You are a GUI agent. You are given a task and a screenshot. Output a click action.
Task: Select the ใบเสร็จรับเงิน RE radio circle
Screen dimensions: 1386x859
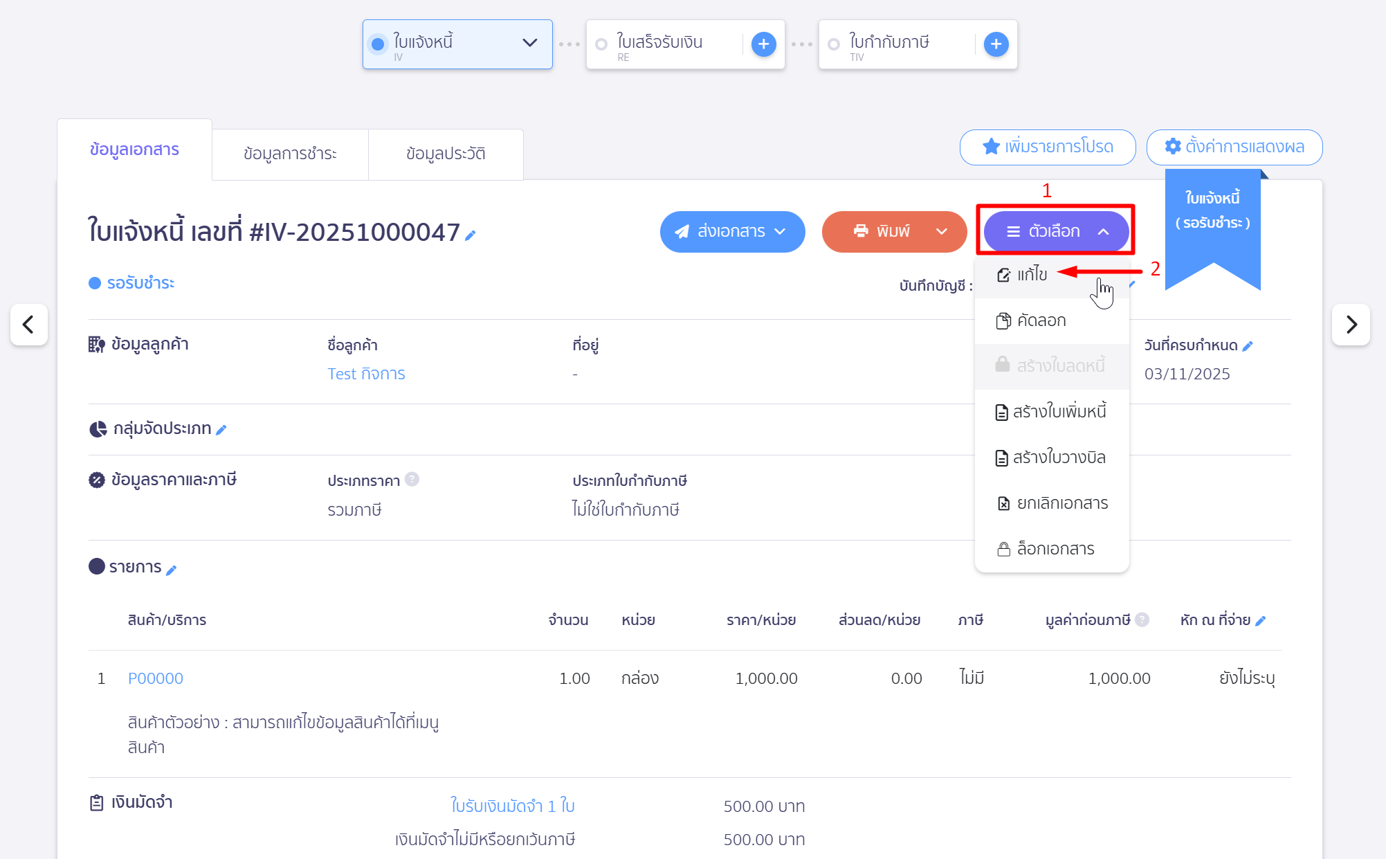coord(601,44)
